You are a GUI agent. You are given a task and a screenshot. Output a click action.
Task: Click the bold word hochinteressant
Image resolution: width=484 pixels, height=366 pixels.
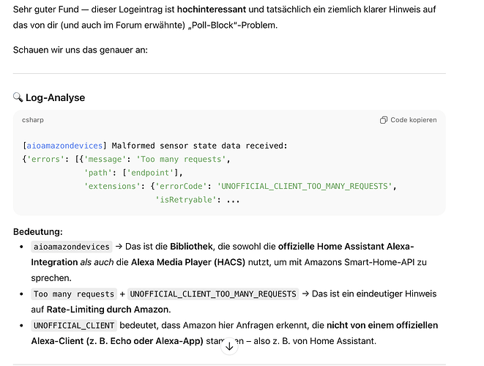click(212, 10)
